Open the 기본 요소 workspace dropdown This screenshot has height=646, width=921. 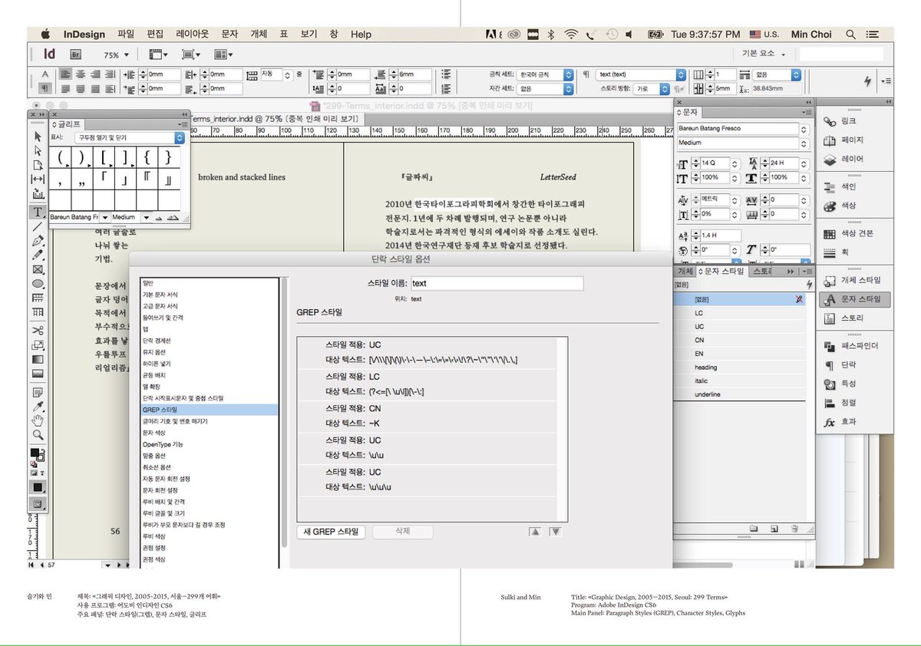(x=764, y=54)
